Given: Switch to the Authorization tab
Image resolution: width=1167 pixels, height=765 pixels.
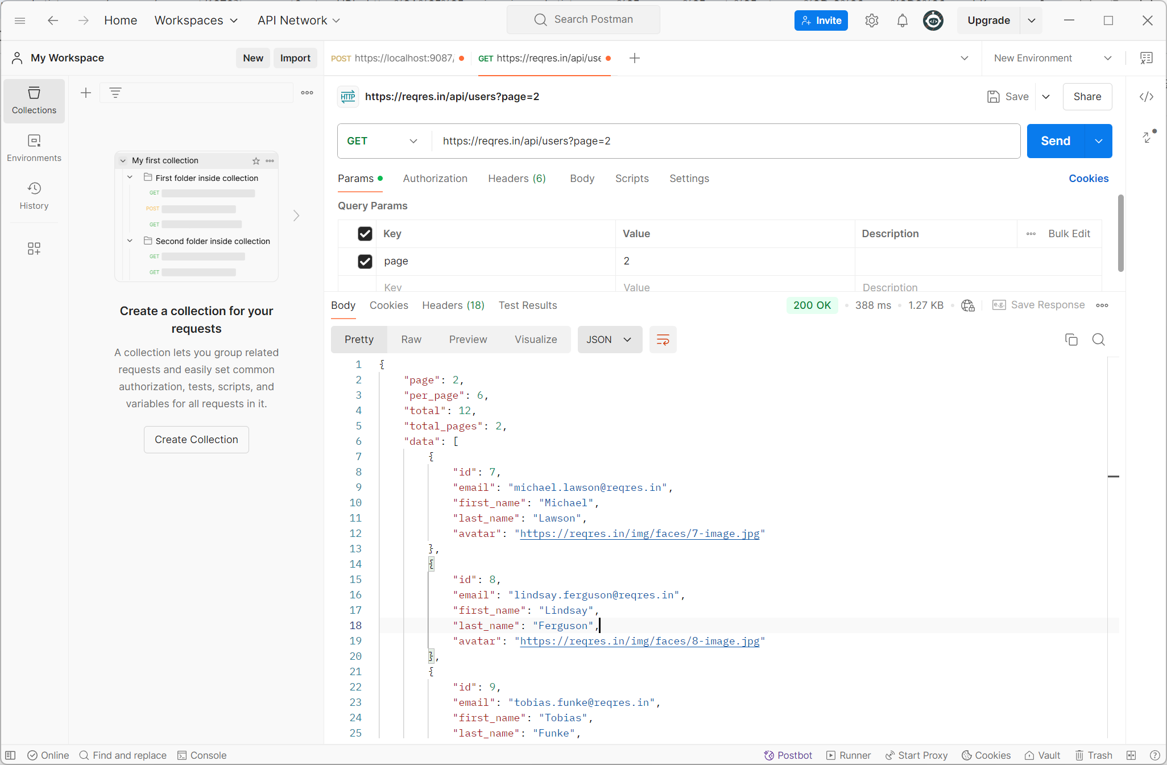Looking at the screenshot, I should coord(435,179).
